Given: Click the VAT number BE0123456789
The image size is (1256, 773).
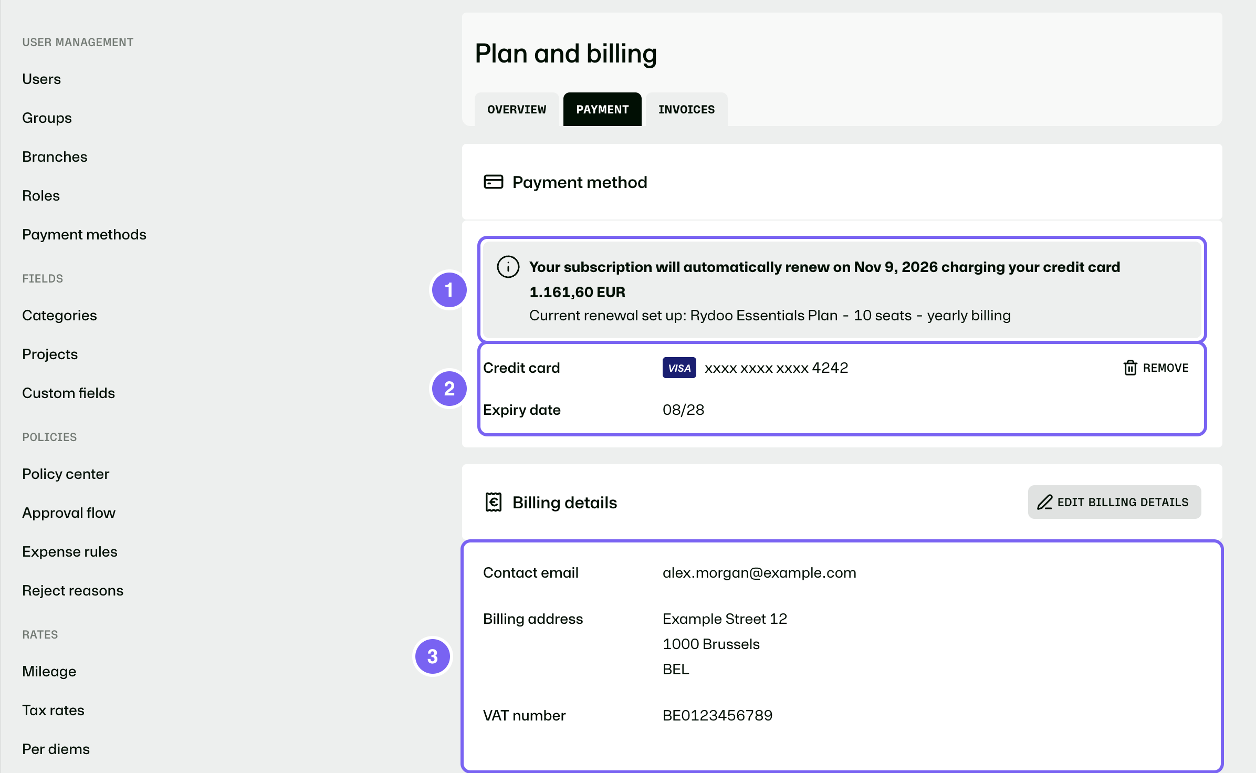Looking at the screenshot, I should coord(717,715).
